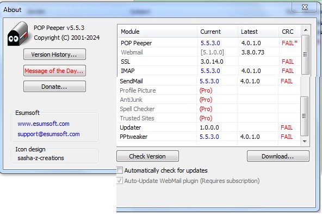The height and width of the screenshot is (214, 322).
Task: Click the (Pro) label for AntiJunk
Action: (x=206, y=100)
